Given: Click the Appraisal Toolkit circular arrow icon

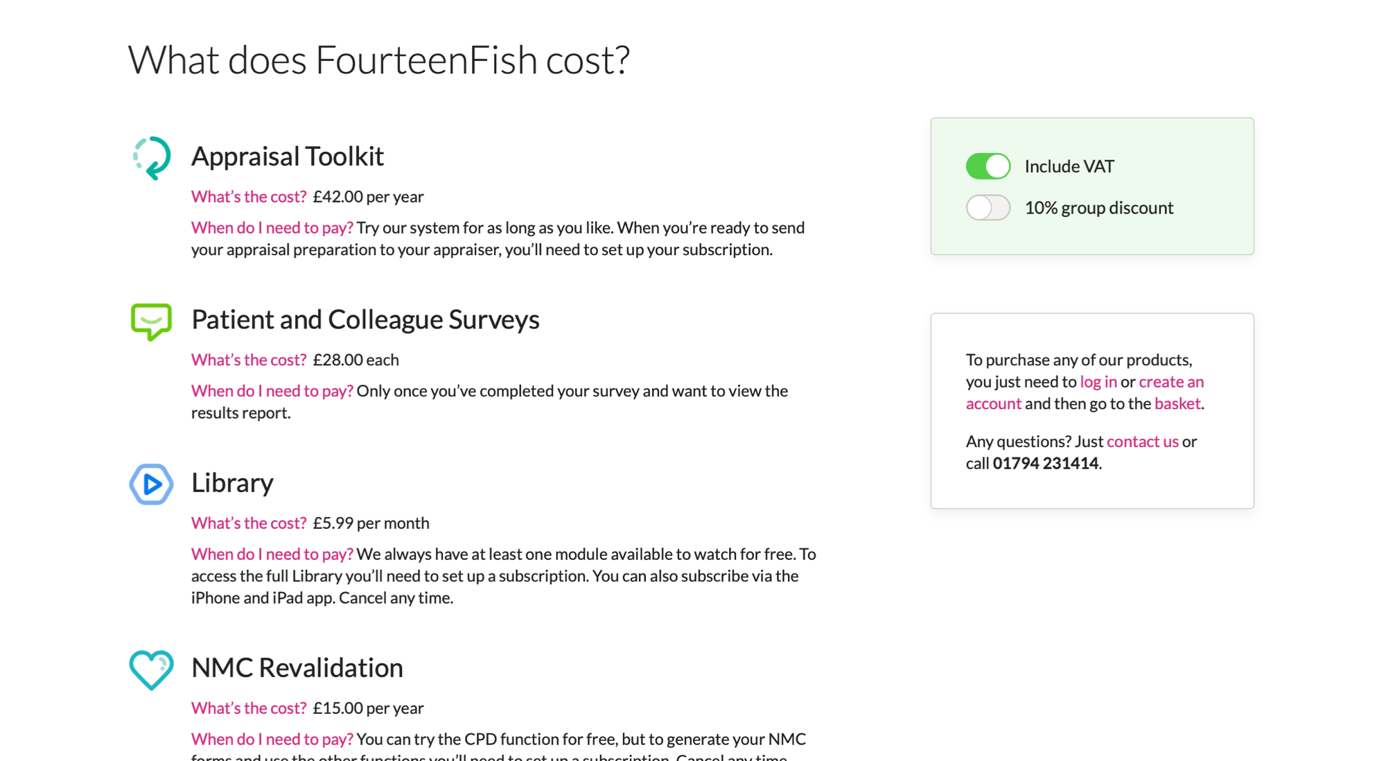Looking at the screenshot, I should pyautogui.click(x=151, y=158).
